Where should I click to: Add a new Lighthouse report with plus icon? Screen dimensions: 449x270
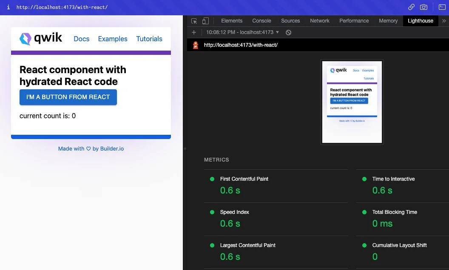(194, 32)
